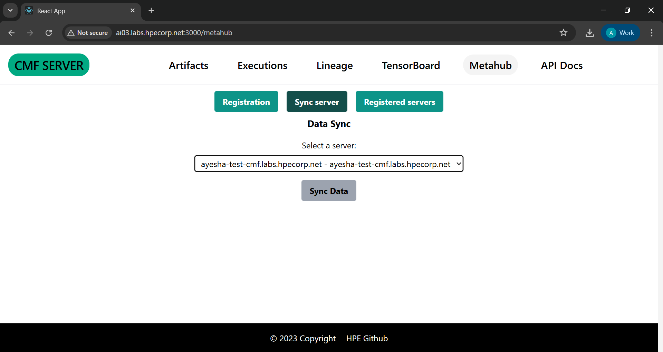663x352 pixels.
Task: Click the Sync Data button
Action: (329, 190)
